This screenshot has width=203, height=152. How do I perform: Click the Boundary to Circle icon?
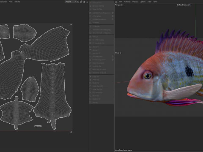91,70
